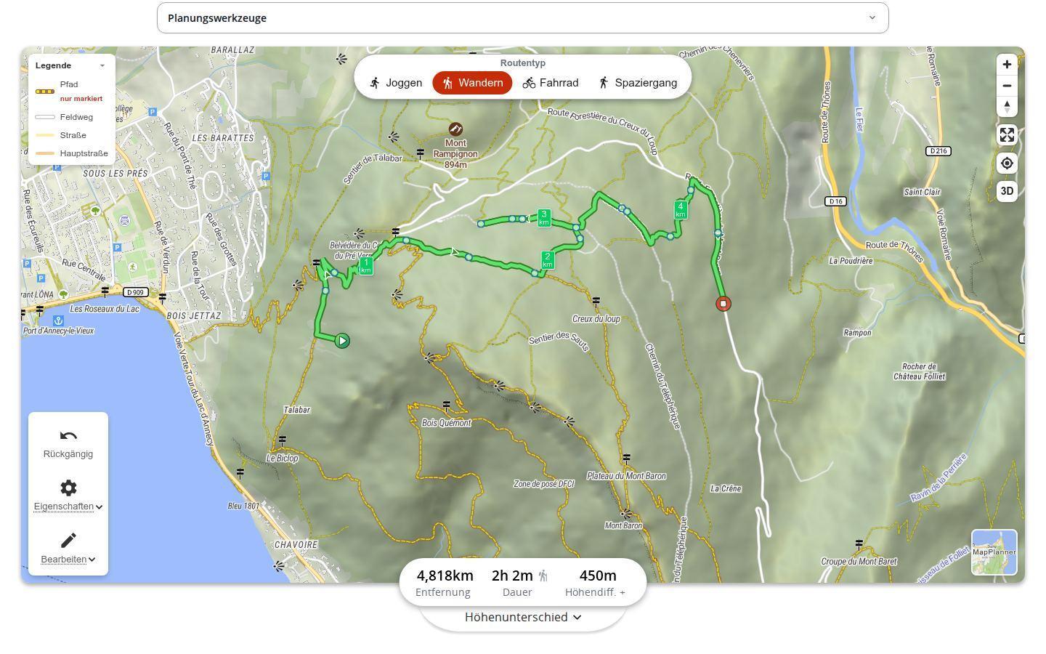Click the Rückgängig undo arrow
This screenshot has height=654, width=1046.
point(68,436)
